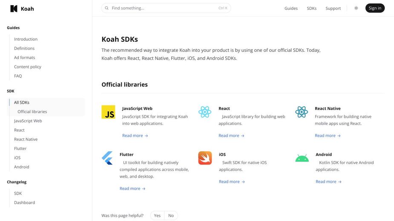Viewport: 394px width, 221px height.
Task: Mark page as helpful with Yes
Action: (x=157, y=215)
